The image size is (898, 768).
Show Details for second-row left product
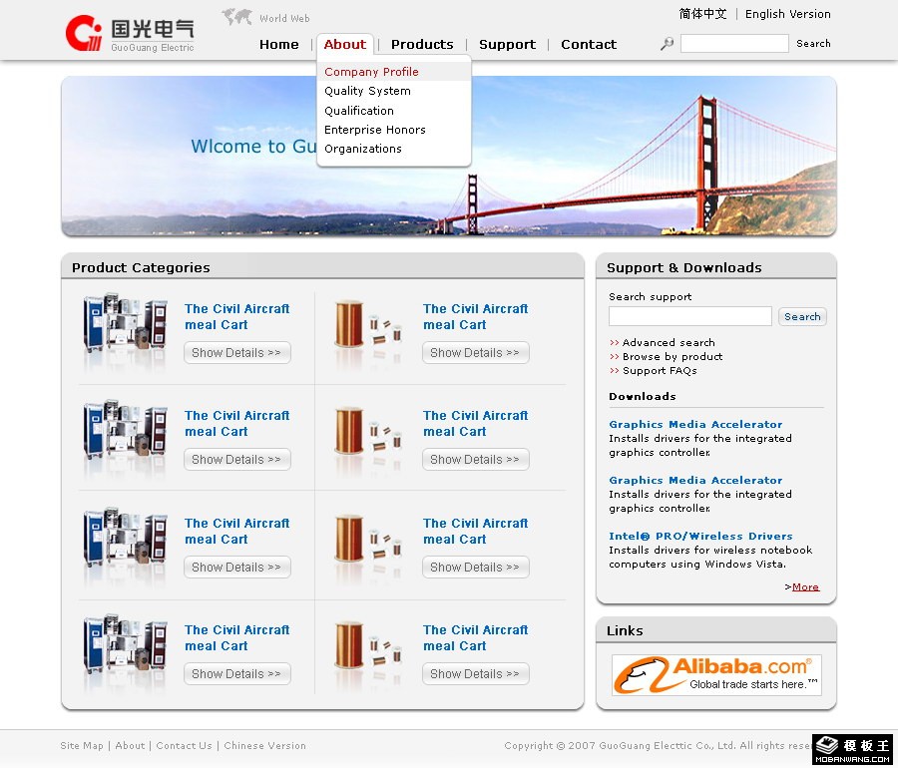(x=237, y=460)
